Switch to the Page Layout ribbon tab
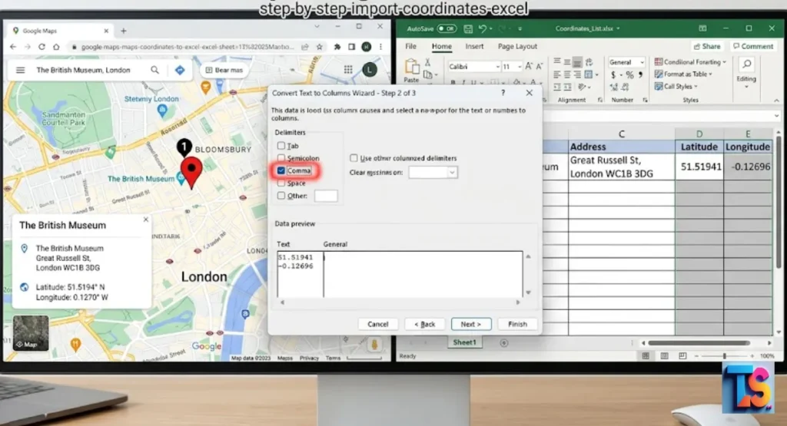 (517, 46)
